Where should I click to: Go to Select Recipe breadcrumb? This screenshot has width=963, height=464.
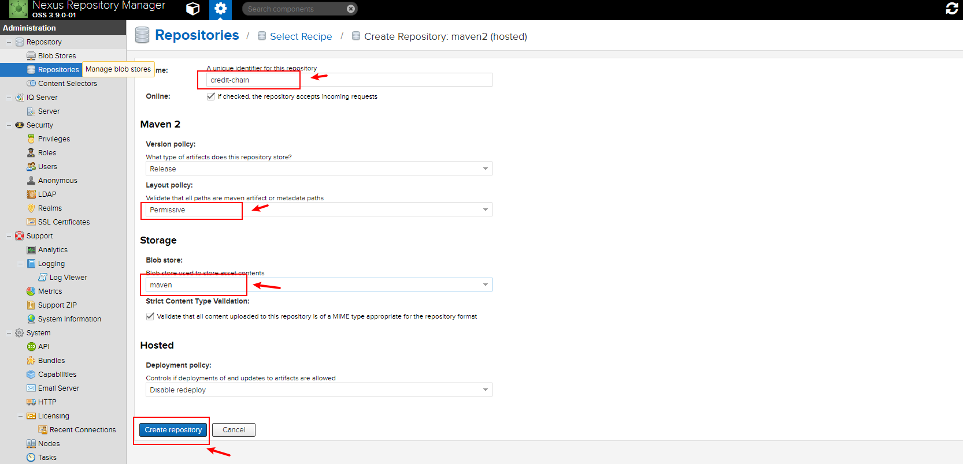pyautogui.click(x=301, y=36)
